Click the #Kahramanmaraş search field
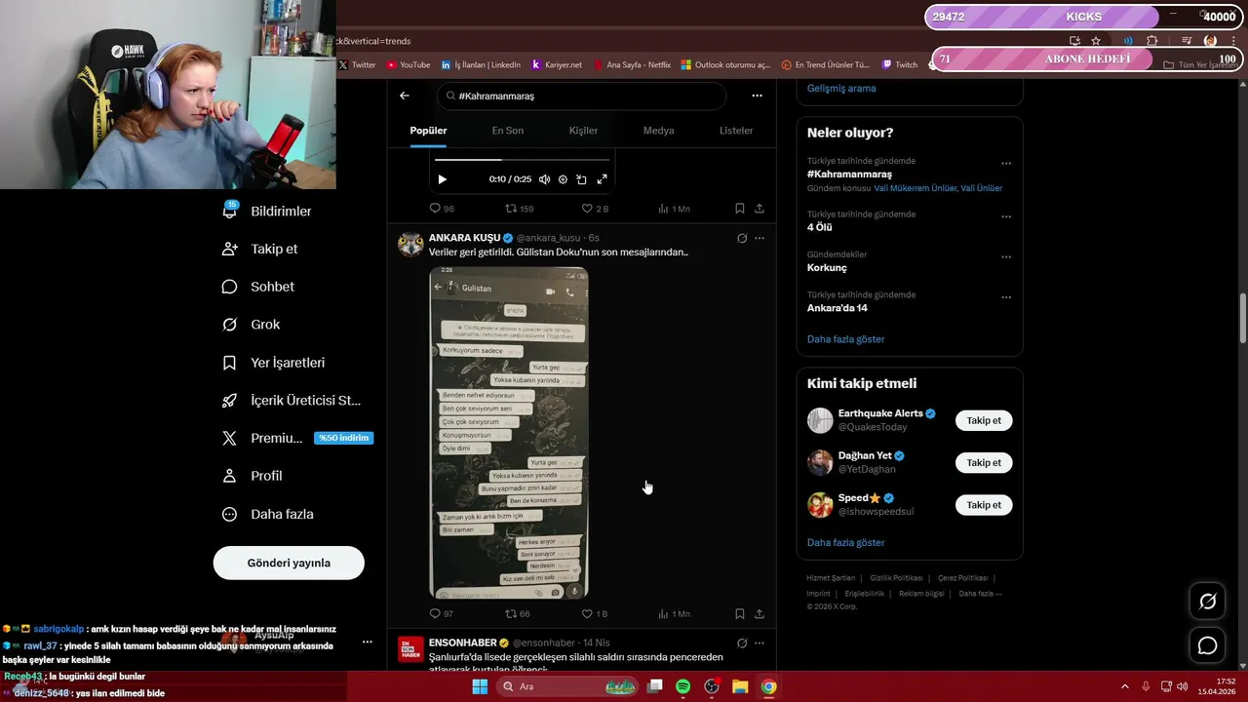The height and width of the screenshot is (702, 1248). (x=581, y=96)
